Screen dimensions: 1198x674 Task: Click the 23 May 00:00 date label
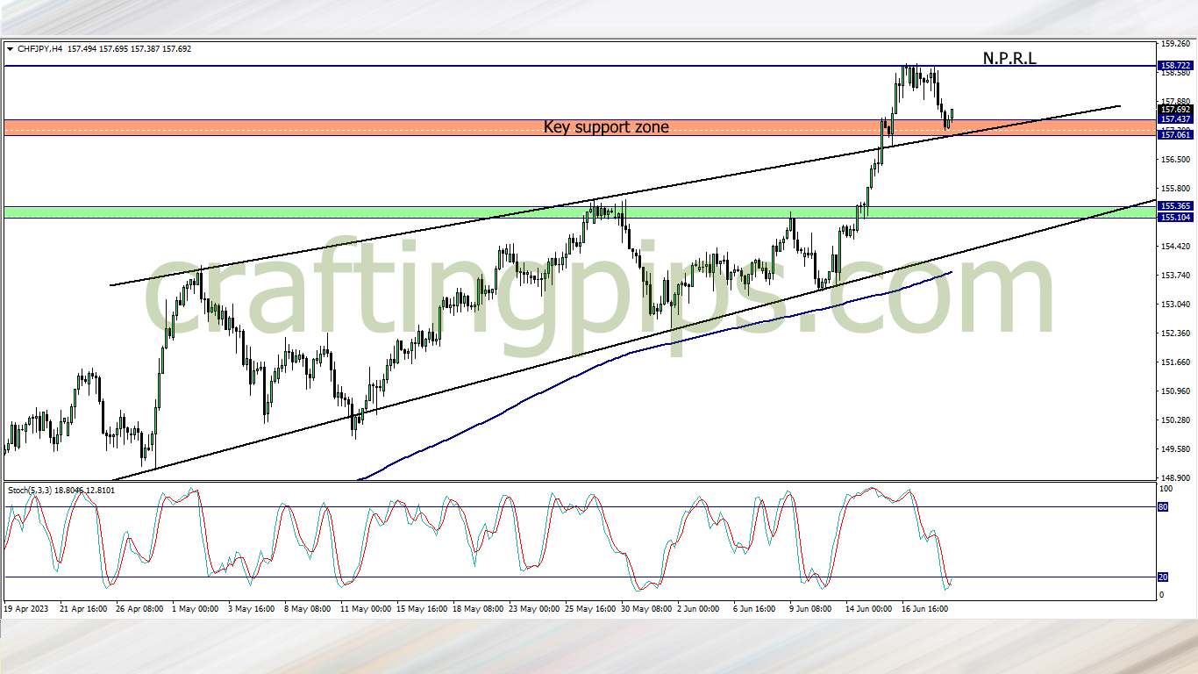click(533, 607)
